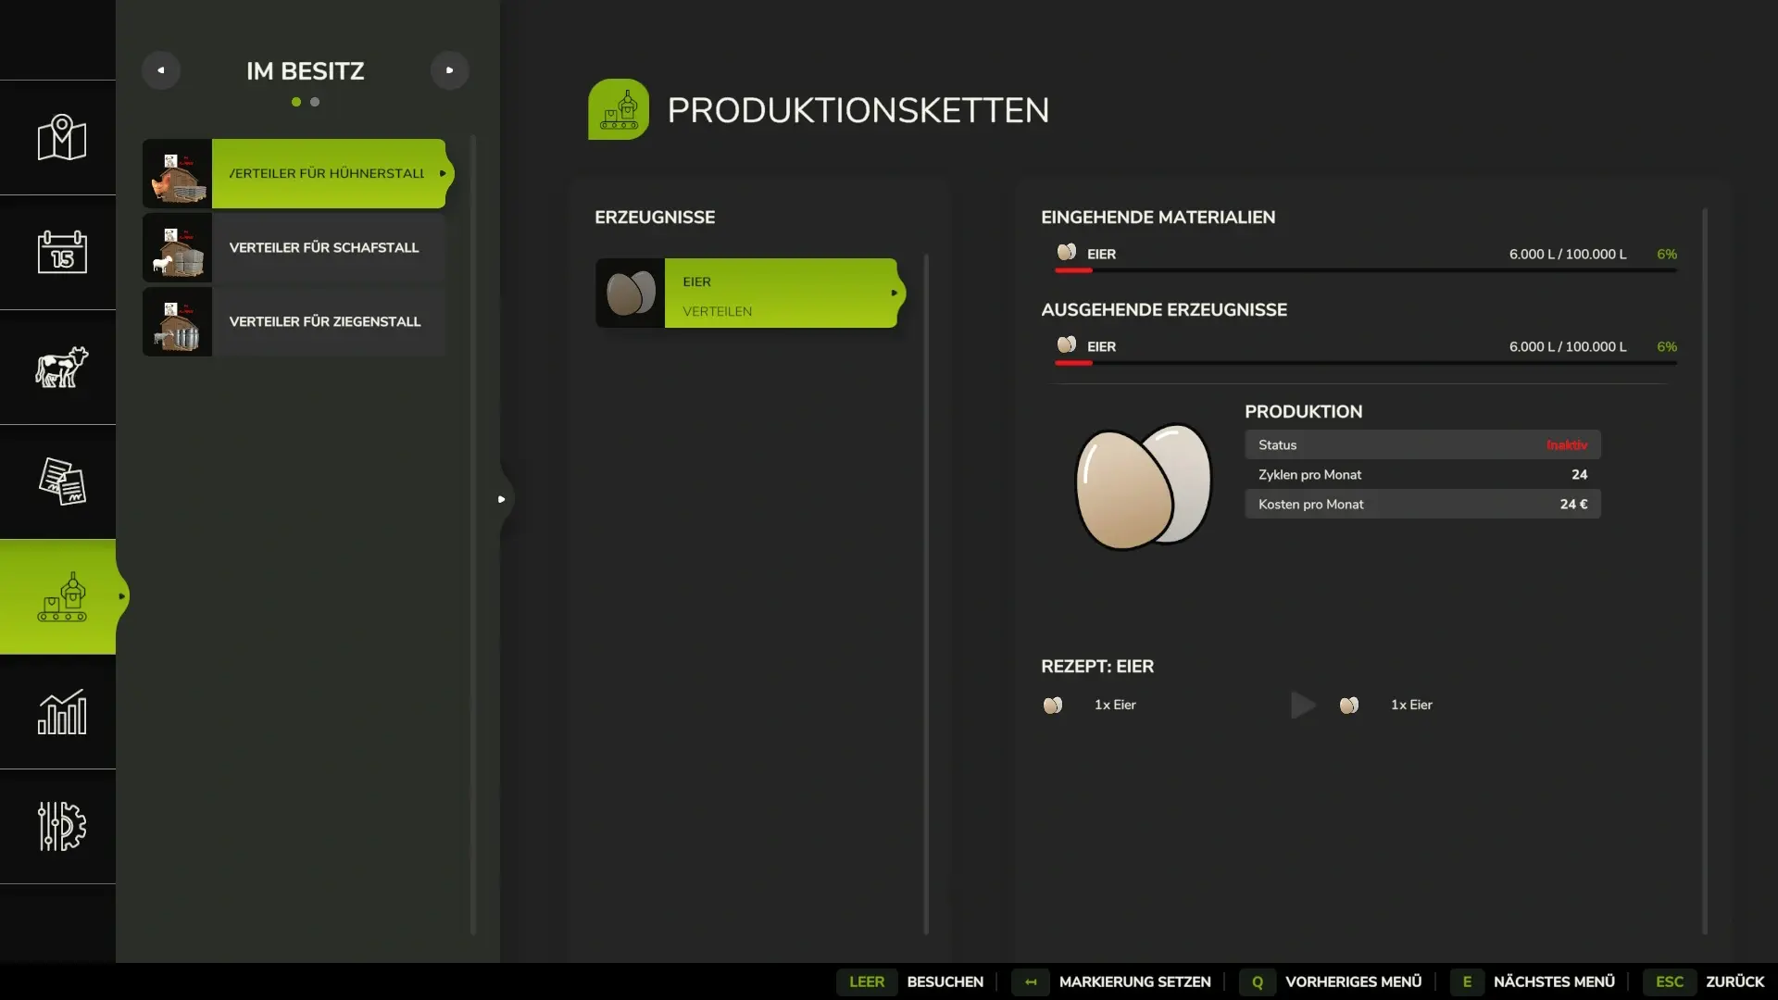This screenshot has height=1000, width=1778.
Task: Click the Nächstes Menü button
Action: (x=1553, y=981)
